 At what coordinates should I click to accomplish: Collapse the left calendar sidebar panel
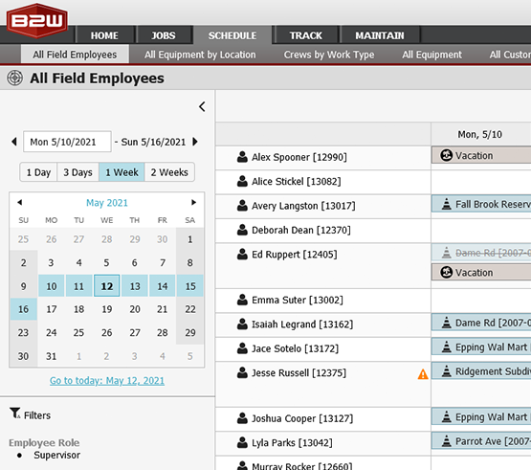click(x=202, y=107)
